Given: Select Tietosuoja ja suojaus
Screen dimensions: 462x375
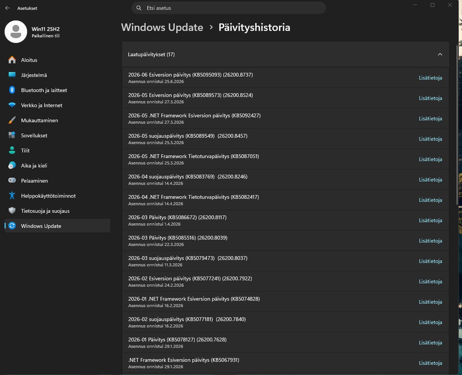Looking at the screenshot, I should pyautogui.click(x=57, y=211).
